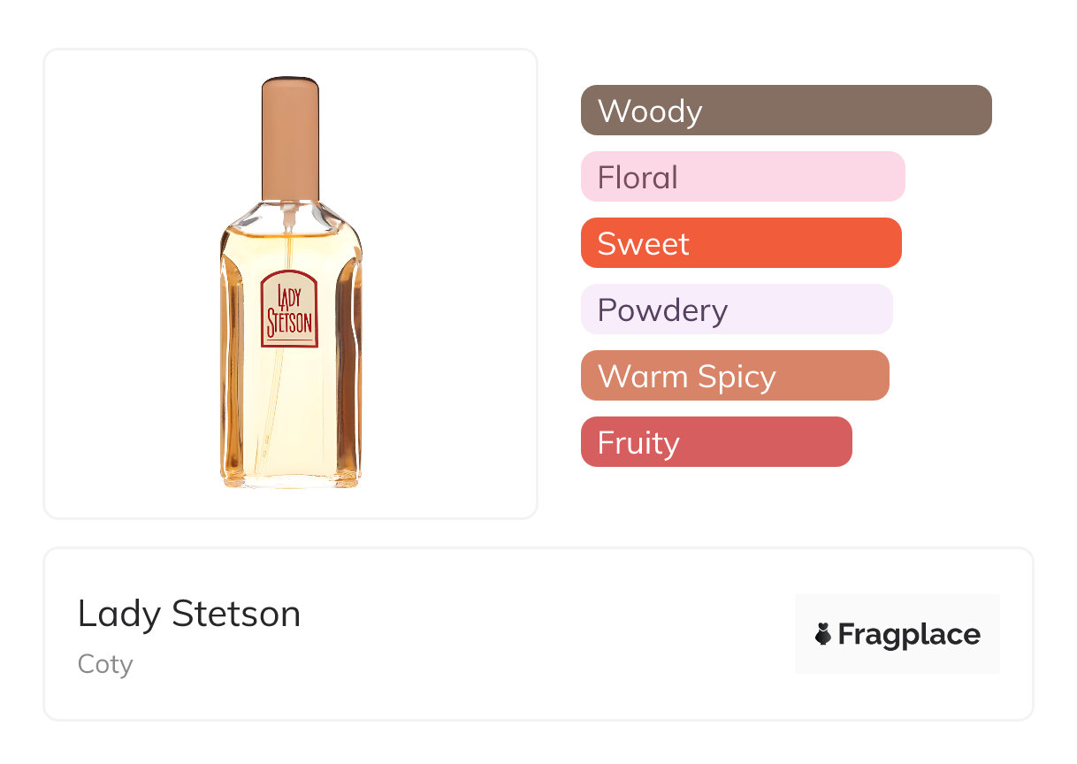Screen dimensions: 1077x764
Task: Click the Warm Spicy accord bar
Action: pyautogui.click(x=735, y=376)
